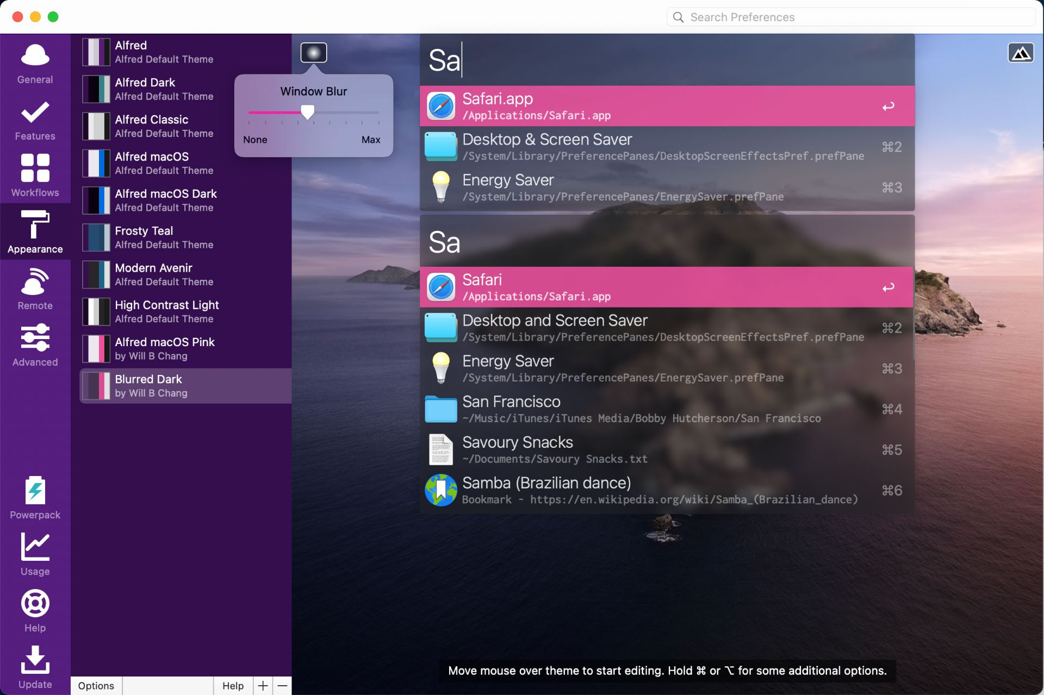Viewport: 1044px width, 695px height.
Task: Add a new theme with plus button
Action: click(x=263, y=686)
